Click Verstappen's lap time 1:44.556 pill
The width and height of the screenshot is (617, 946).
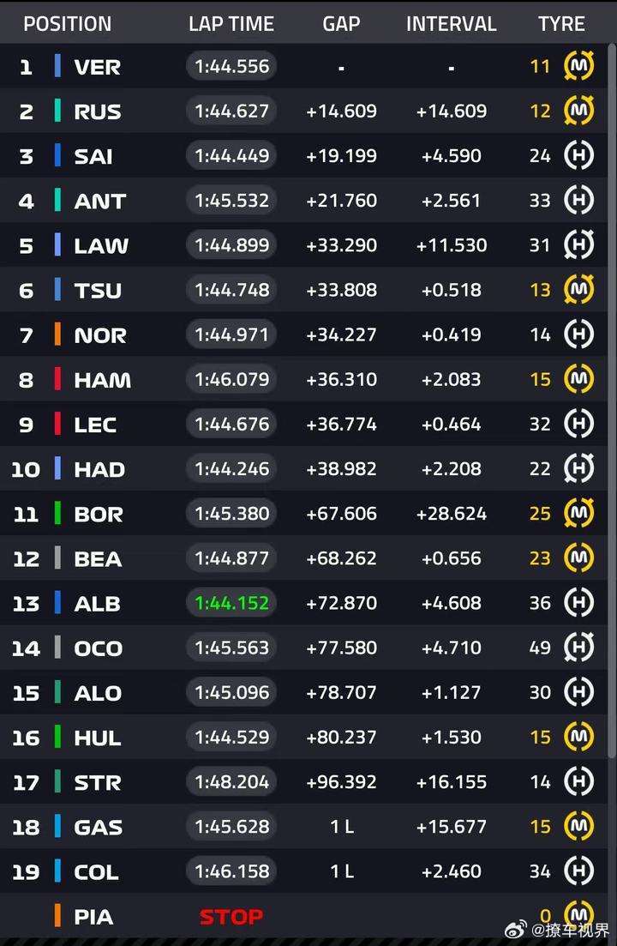click(231, 66)
